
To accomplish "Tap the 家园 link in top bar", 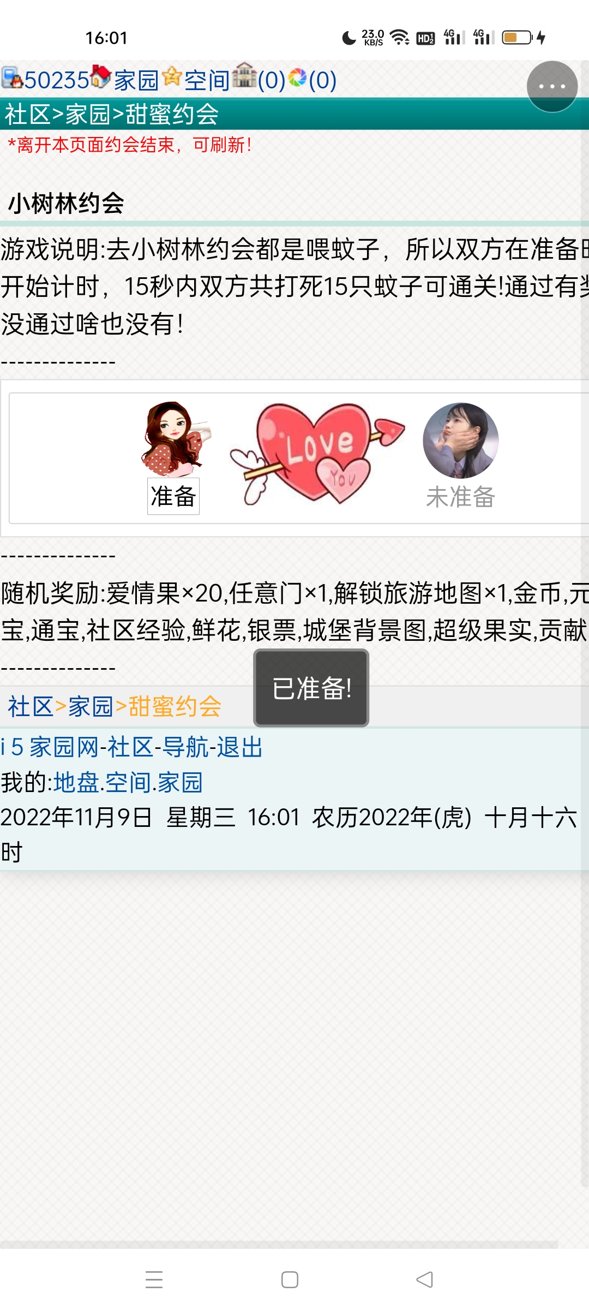I will pos(136,80).
